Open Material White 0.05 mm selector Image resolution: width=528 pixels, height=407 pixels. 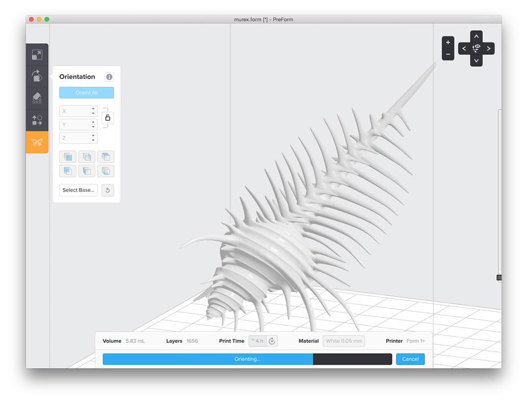click(344, 341)
